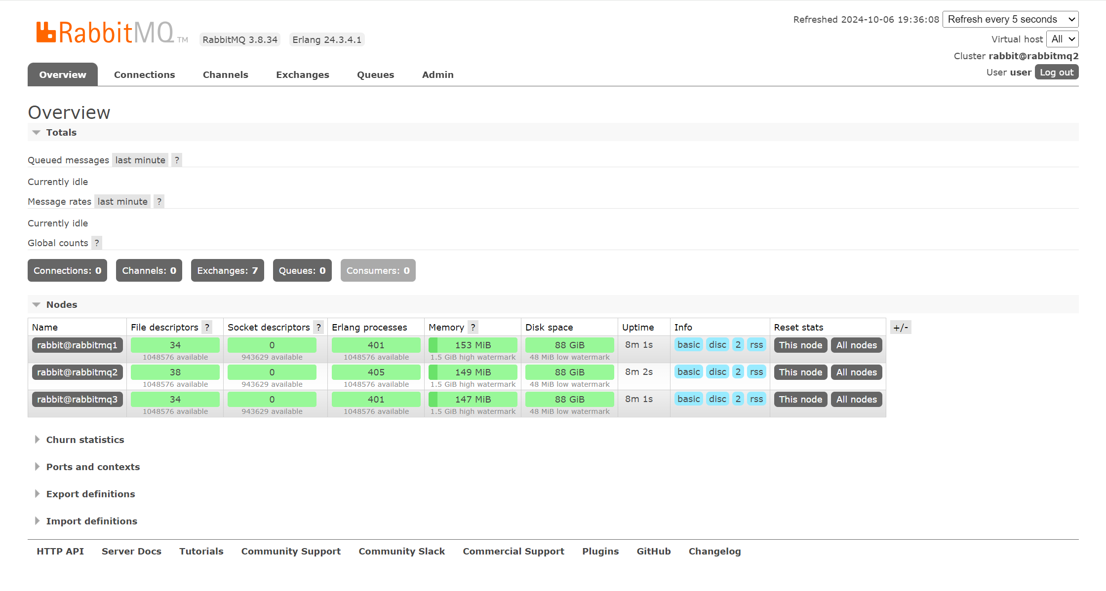Open the HTTP API footer link
The height and width of the screenshot is (591, 1106).
pos(60,551)
